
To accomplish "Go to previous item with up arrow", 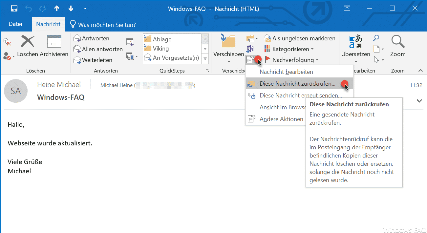I will [x=57, y=9].
